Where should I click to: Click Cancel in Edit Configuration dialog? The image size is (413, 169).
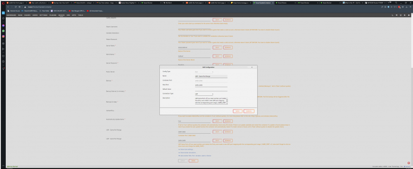point(249,111)
